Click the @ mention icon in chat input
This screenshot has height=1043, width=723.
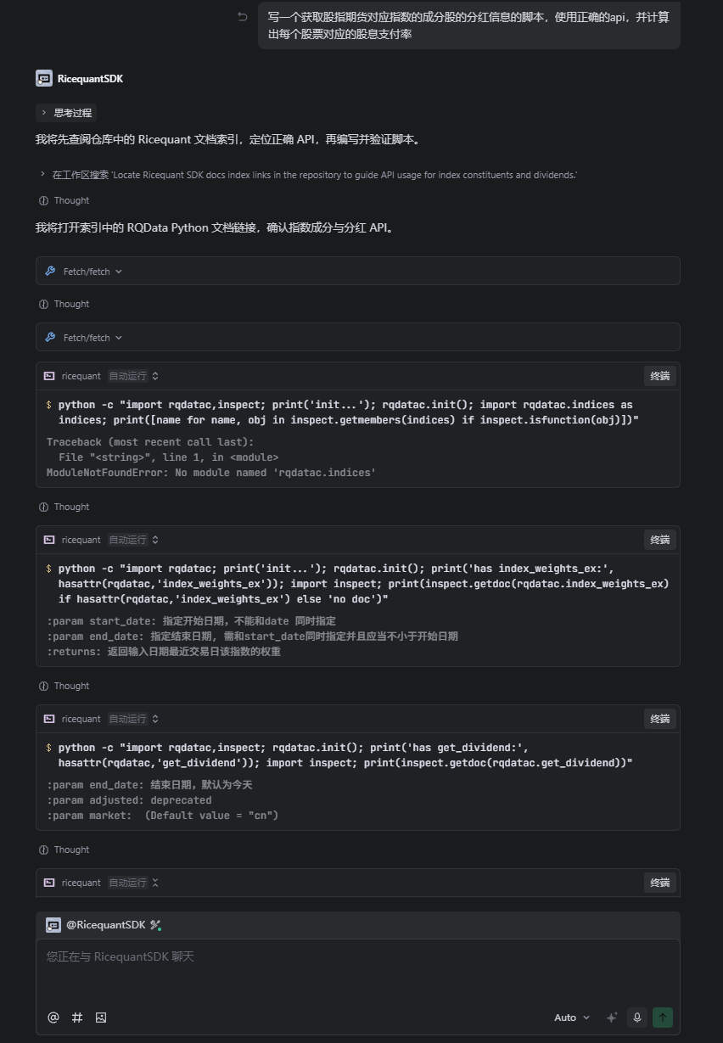[53, 1018]
